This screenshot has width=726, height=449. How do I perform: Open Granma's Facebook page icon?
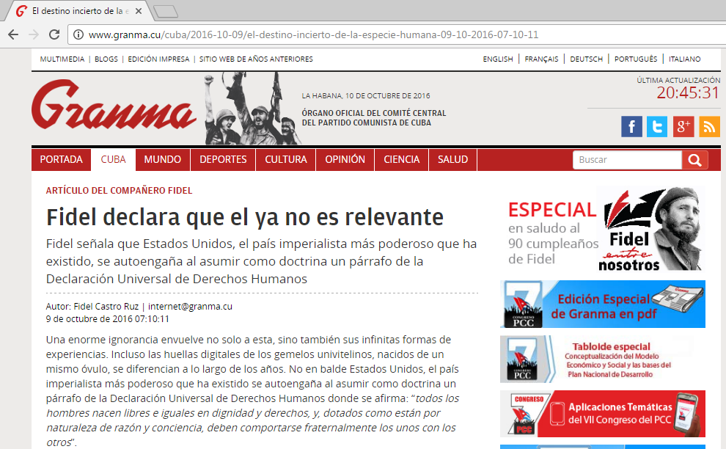click(631, 126)
